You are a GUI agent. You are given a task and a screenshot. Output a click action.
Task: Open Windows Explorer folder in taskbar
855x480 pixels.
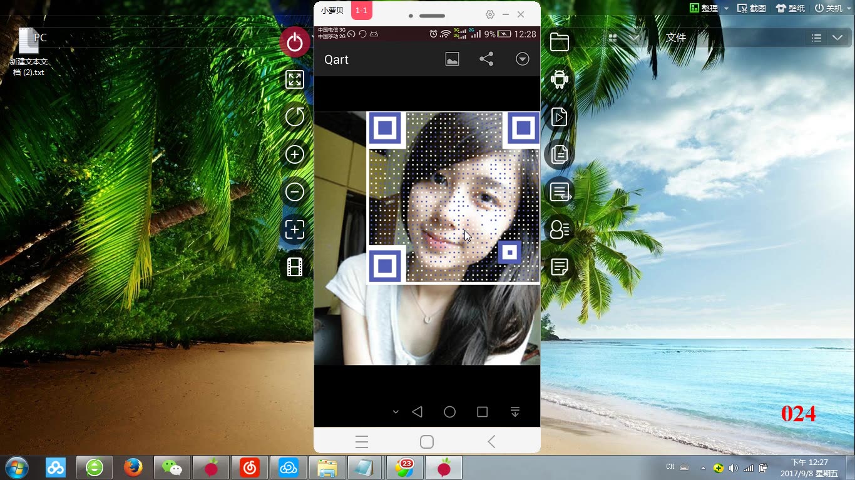pos(327,467)
